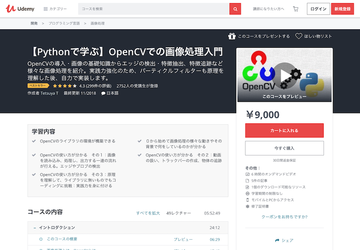The image size is (360, 250).
Task: Open 講師になりたい方へ link
Action: [x=268, y=9]
